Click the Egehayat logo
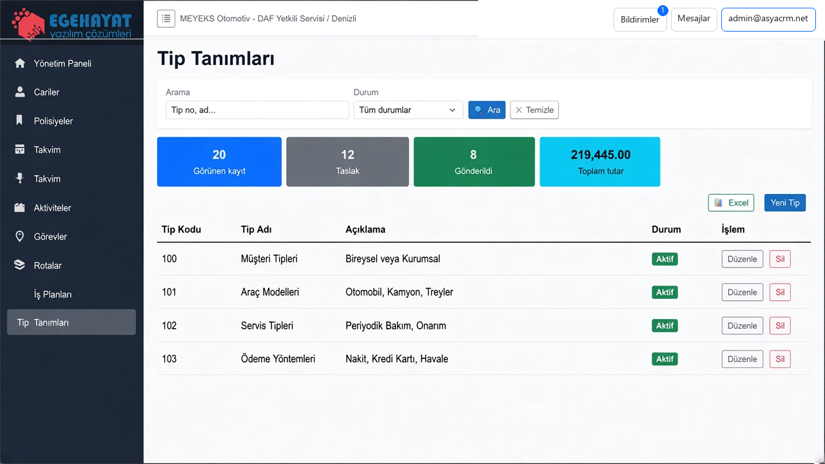 click(72, 23)
